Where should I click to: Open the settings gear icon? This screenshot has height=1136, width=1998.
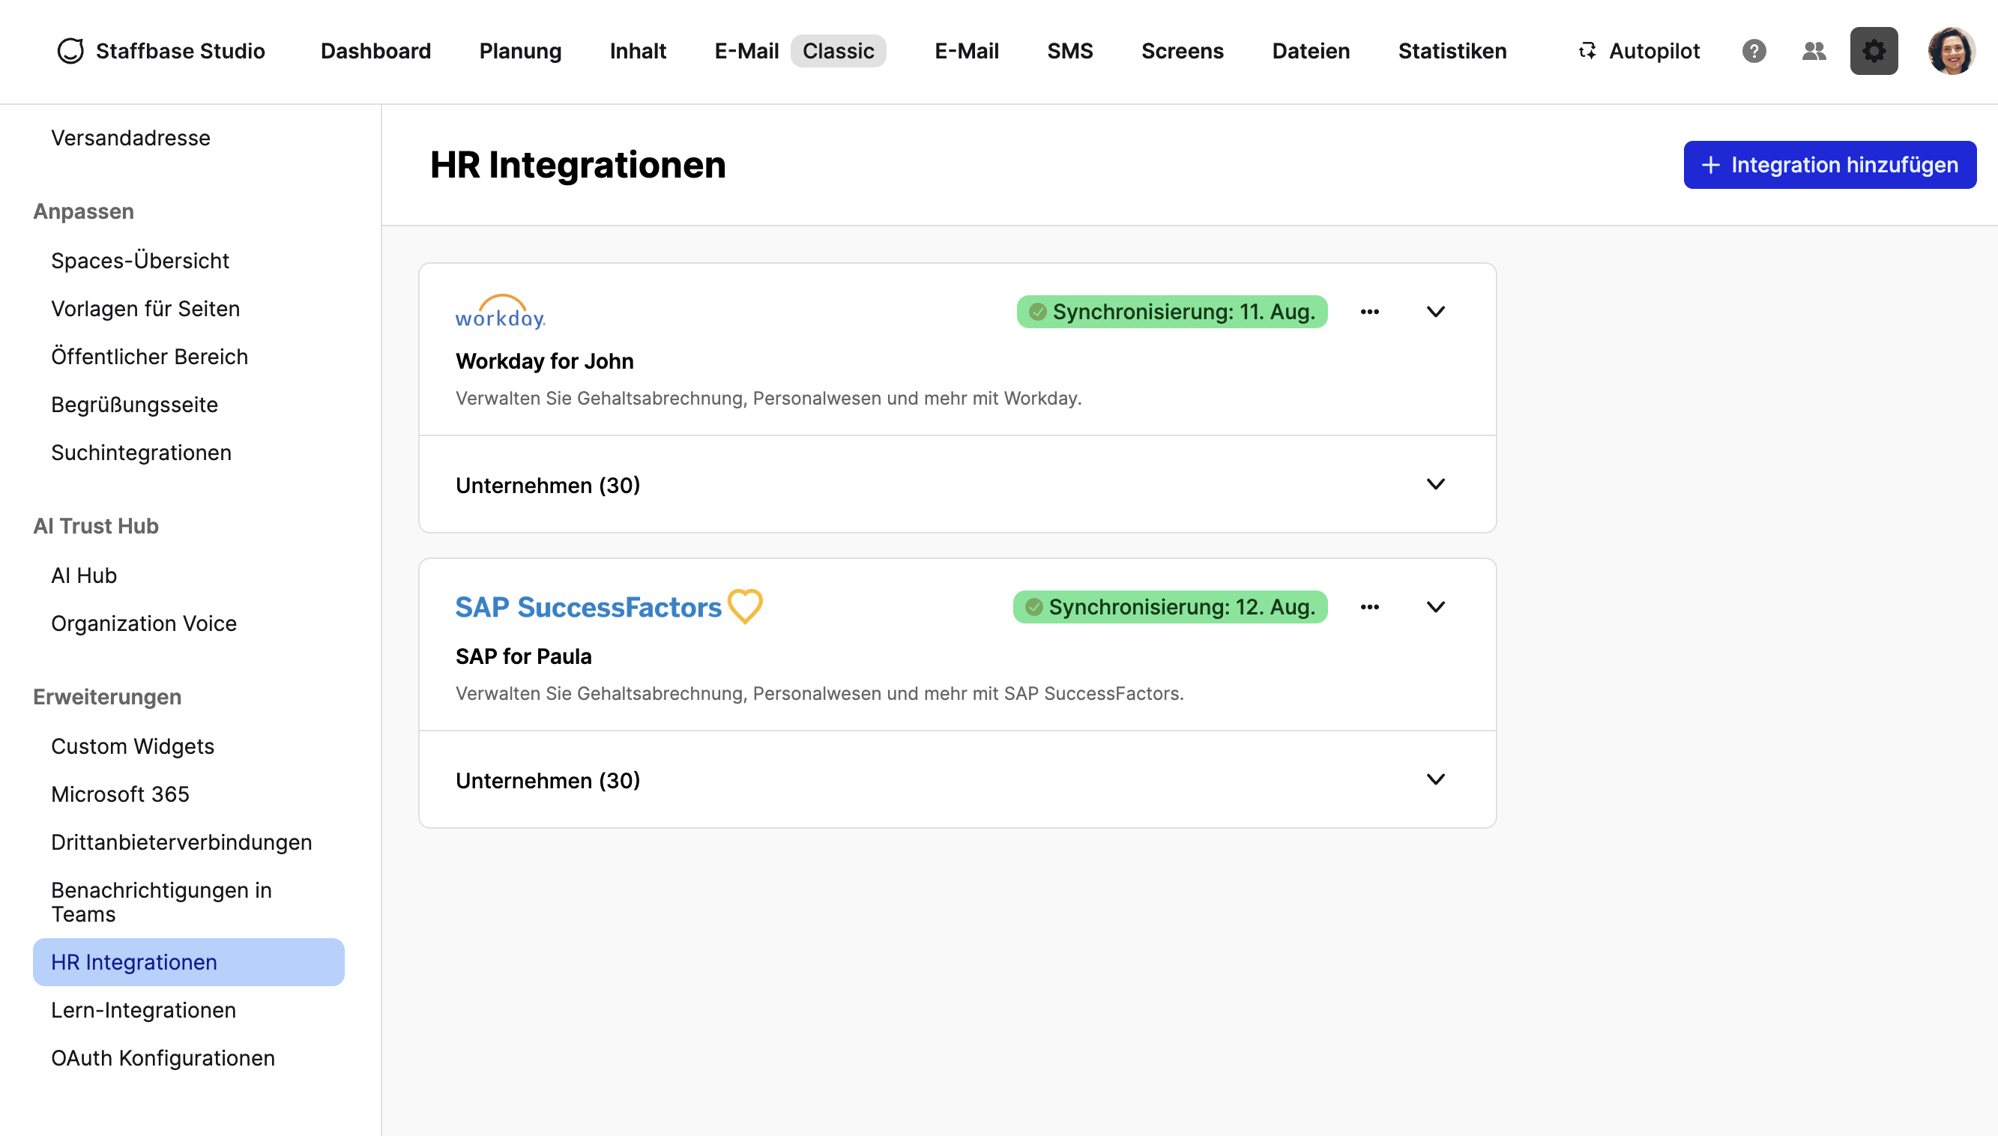(x=1873, y=51)
